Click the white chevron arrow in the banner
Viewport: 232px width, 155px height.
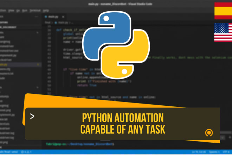pos(32,116)
